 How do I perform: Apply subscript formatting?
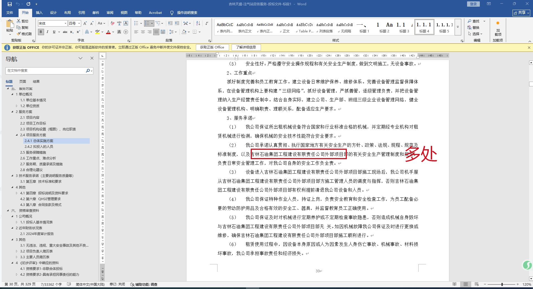(x=72, y=32)
